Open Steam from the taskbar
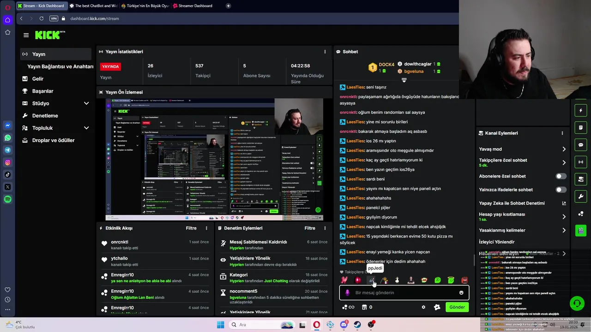 357,325
